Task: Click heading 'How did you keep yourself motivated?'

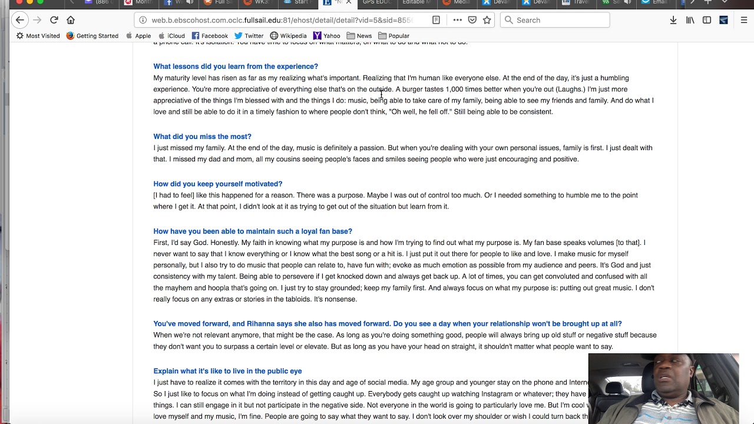Action: pyautogui.click(x=217, y=184)
